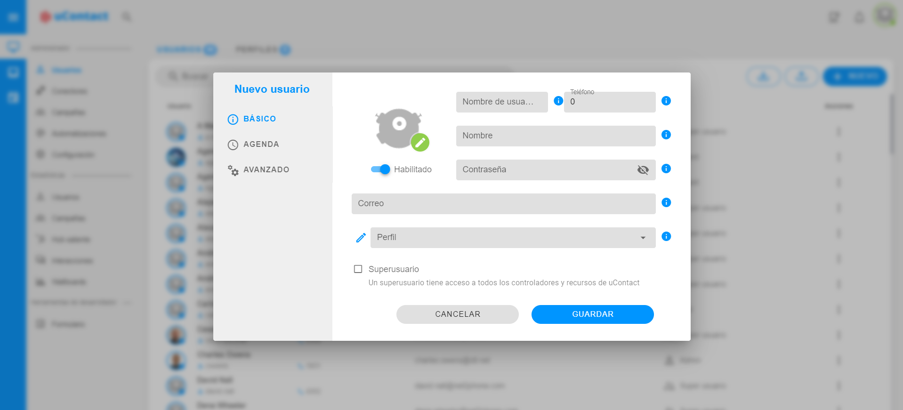Image resolution: width=903 pixels, height=410 pixels.
Task: Click the CANCELAR button
Action: pos(458,314)
